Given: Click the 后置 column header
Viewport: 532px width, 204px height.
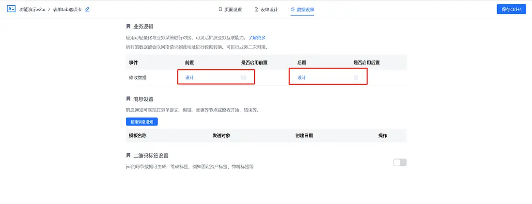Looking at the screenshot, I should (302, 62).
